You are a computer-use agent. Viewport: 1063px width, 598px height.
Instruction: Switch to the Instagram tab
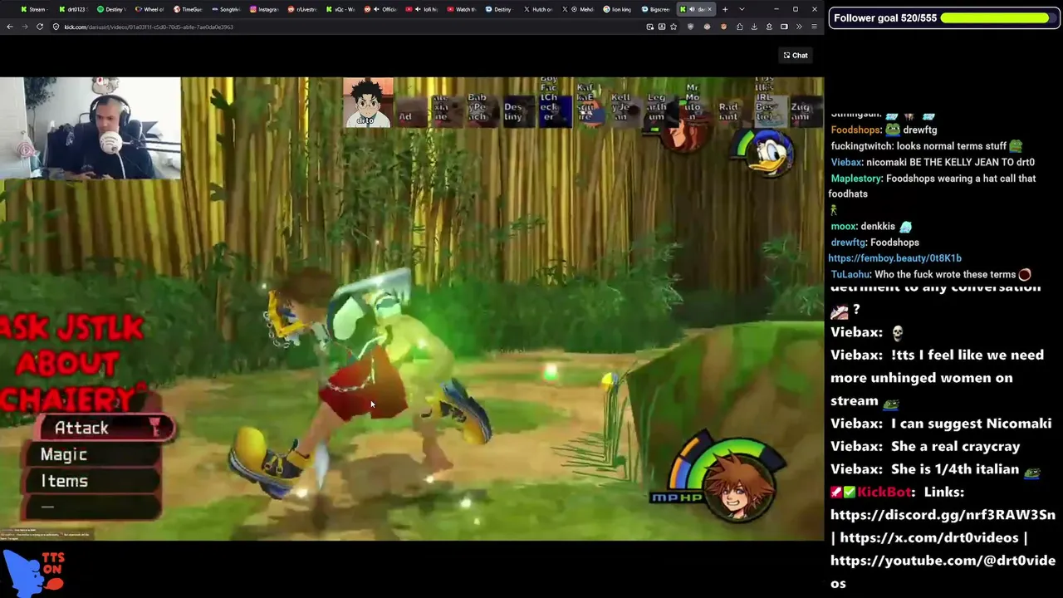(x=264, y=9)
